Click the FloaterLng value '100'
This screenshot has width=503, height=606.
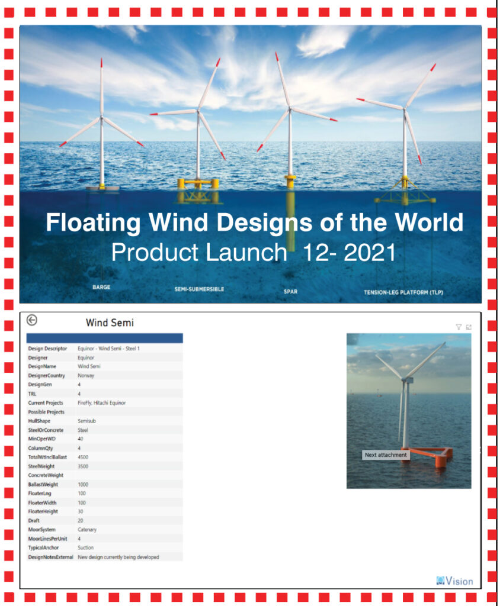82,494
